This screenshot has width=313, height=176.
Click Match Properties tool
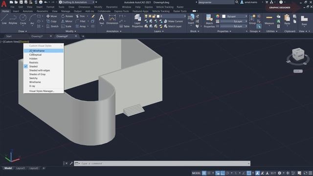tap(209, 21)
